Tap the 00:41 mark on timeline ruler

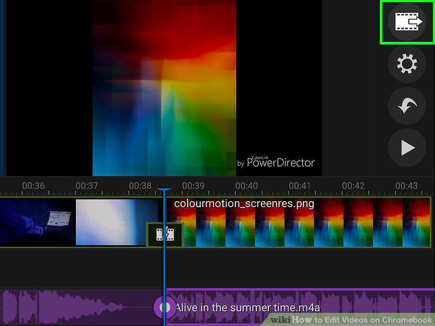click(x=299, y=186)
